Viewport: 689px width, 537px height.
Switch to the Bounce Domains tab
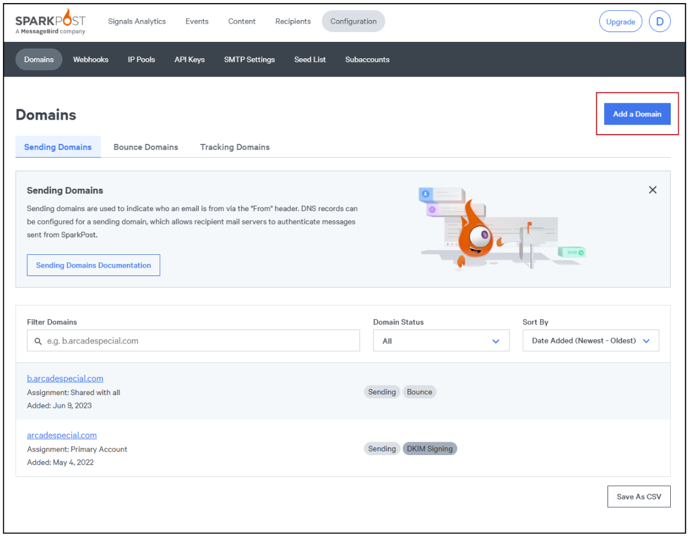146,147
